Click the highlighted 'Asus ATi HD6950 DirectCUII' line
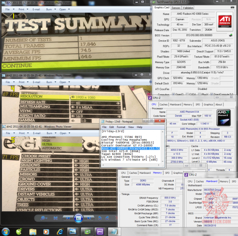The image size is (238, 236). pyautogui.click(x=130, y=148)
